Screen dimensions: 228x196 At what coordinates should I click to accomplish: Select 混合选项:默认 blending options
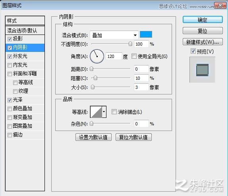click(25, 31)
